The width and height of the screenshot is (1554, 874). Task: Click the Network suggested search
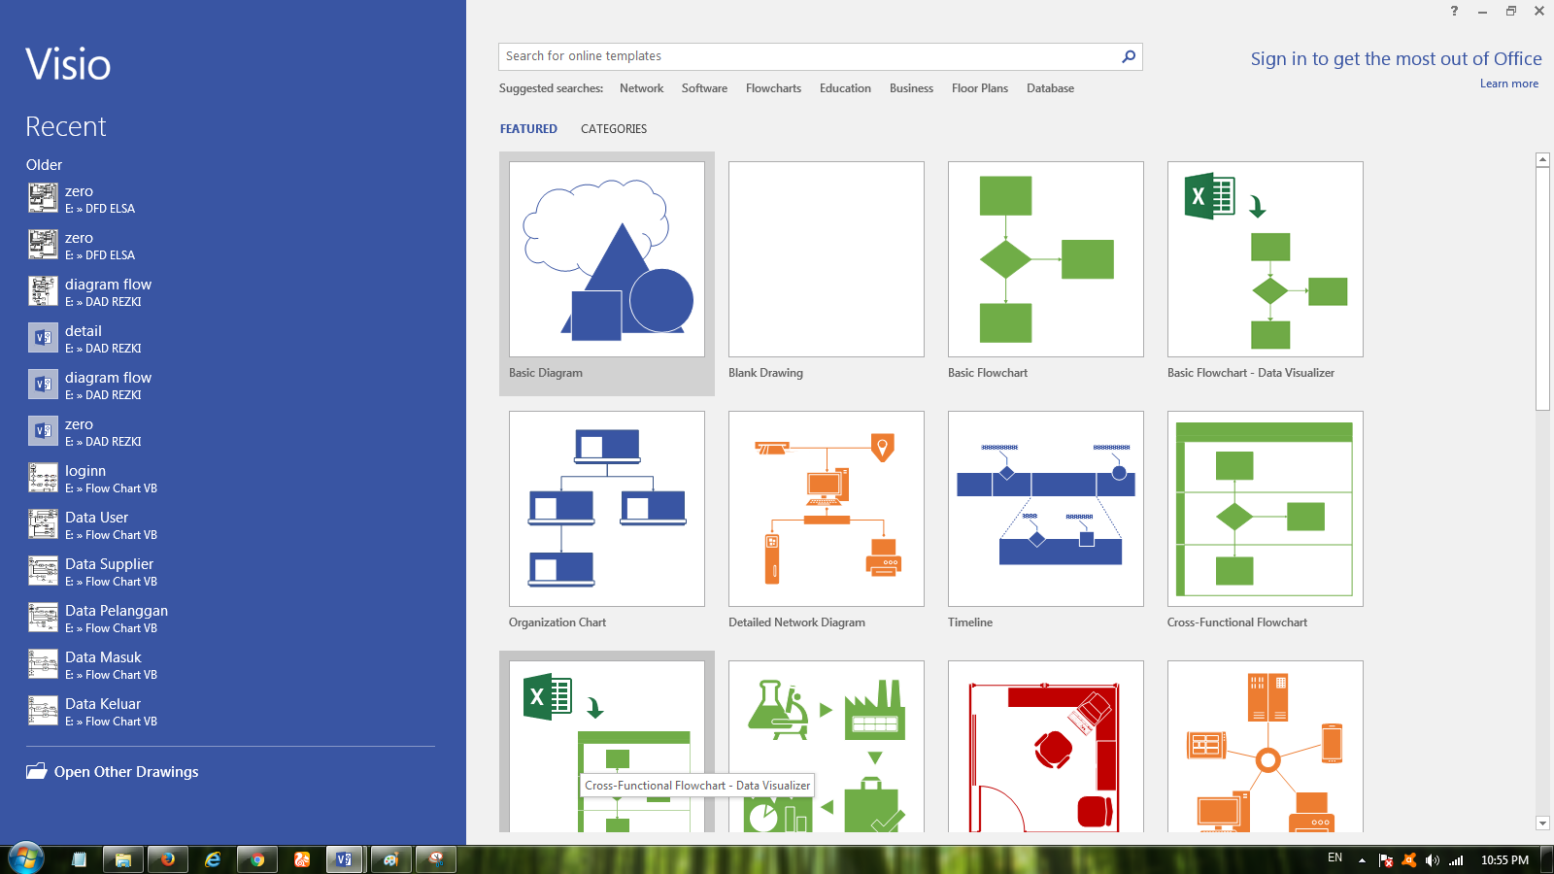[x=642, y=88]
